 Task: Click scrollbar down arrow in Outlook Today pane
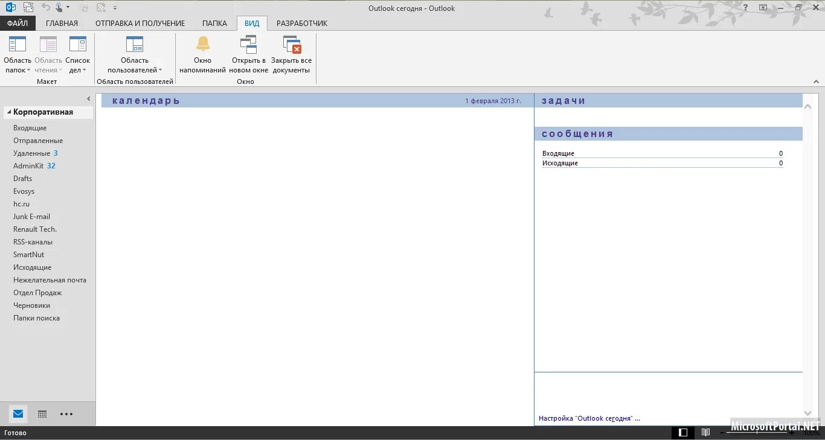tap(808, 413)
